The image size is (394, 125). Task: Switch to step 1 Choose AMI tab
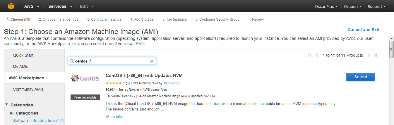tap(18, 19)
